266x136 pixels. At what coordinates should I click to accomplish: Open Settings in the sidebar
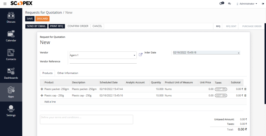11,111
